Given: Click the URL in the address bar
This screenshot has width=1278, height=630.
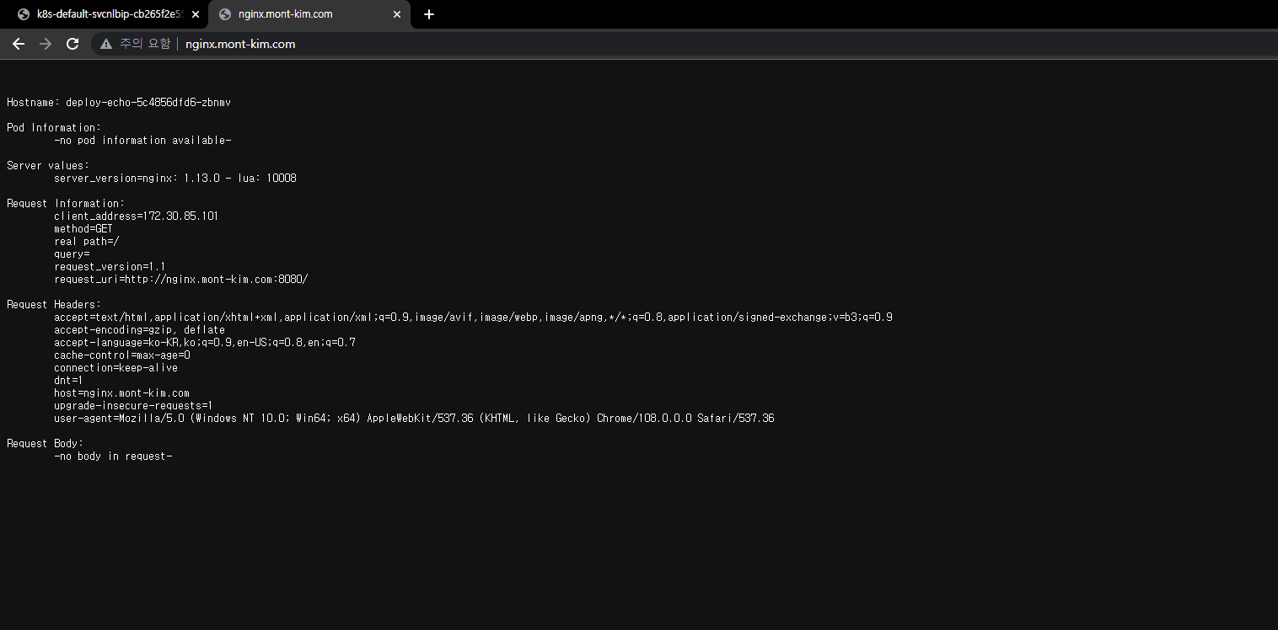Looking at the screenshot, I should 240,44.
